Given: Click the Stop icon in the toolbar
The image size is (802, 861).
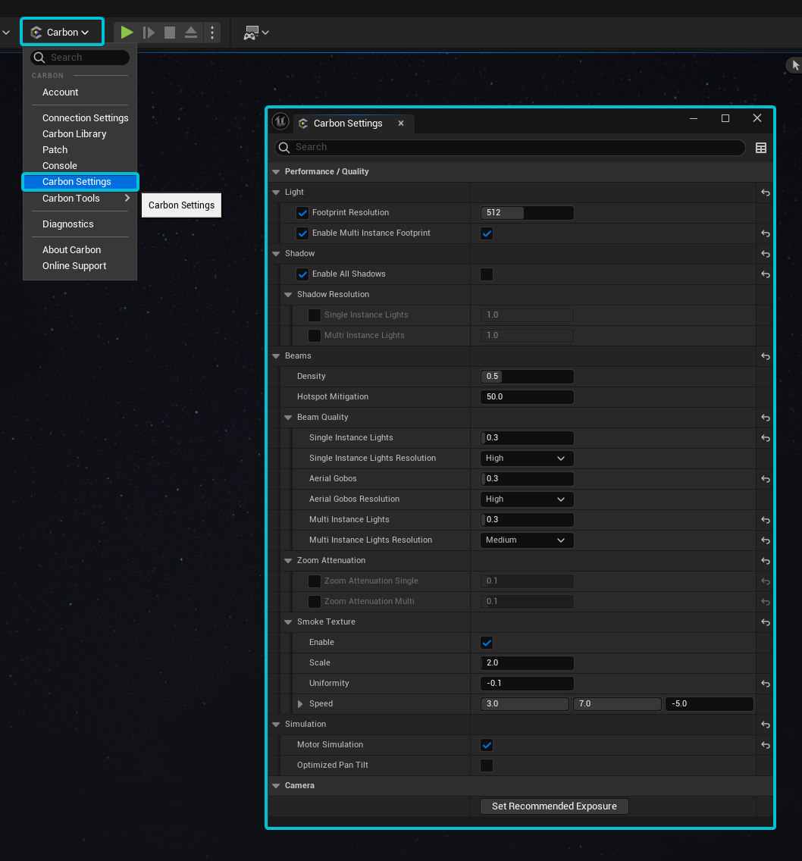Looking at the screenshot, I should pyautogui.click(x=169, y=32).
